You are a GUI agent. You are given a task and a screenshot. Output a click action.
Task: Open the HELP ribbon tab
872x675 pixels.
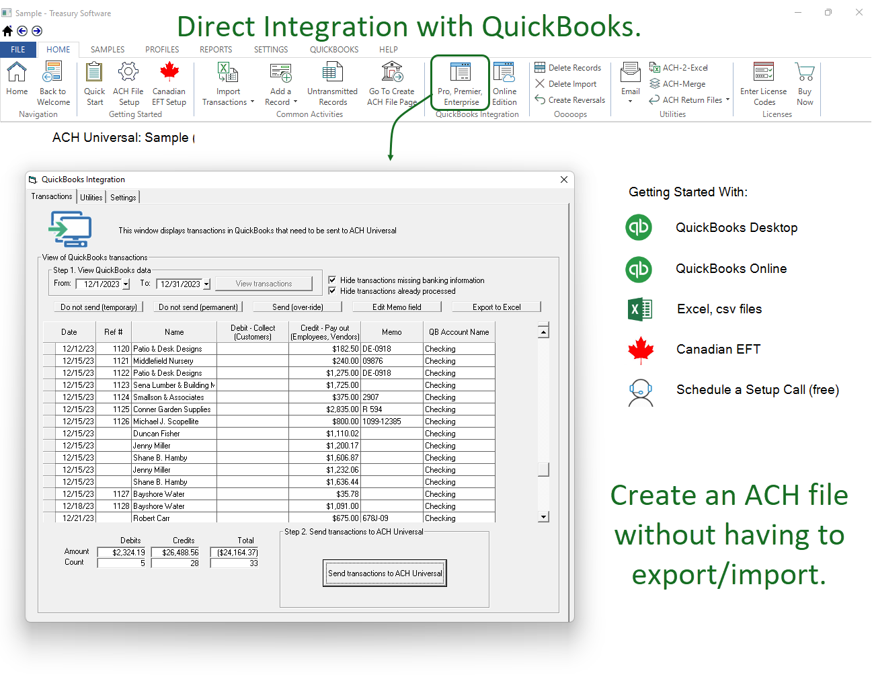tap(389, 50)
